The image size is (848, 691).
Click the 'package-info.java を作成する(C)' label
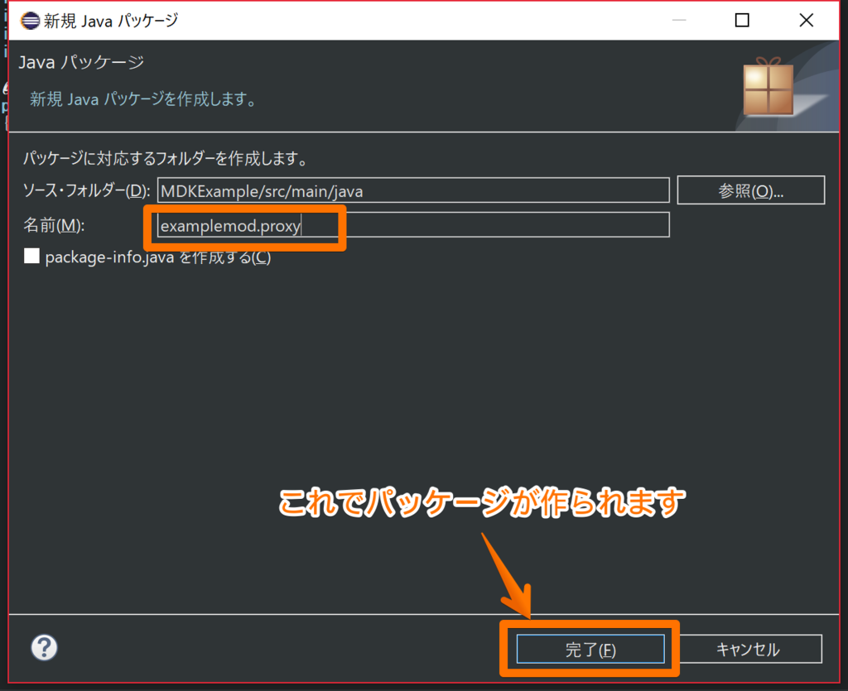[158, 257]
